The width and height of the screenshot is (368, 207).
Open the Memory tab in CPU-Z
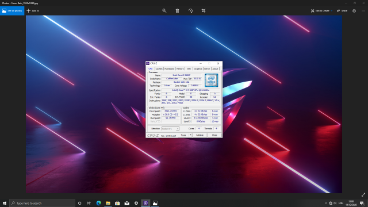pyautogui.click(x=180, y=69)
